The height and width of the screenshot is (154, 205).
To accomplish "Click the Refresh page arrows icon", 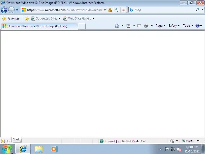I will pos(117,10).
